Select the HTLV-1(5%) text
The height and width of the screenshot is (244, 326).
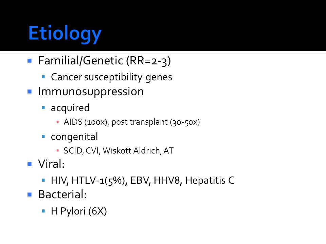click(99, 180)
